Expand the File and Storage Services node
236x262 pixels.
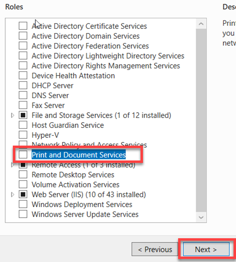(x=13, y=115)
